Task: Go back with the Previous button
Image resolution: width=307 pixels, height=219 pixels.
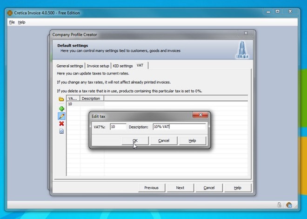Action: tap(151, 188)
